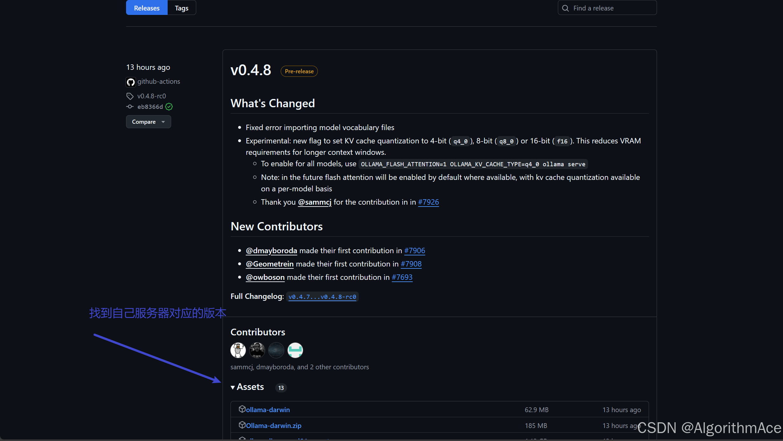Open pull request #7908
783x441 pixels.
(411, 264)
